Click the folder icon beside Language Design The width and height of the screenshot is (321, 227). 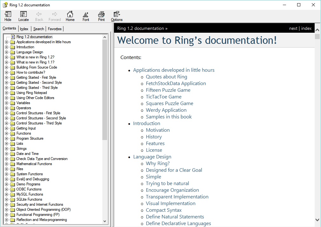[13, 52]
